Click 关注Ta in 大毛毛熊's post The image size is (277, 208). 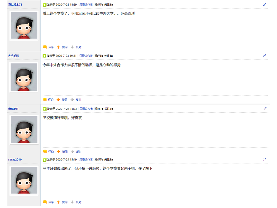108,56
